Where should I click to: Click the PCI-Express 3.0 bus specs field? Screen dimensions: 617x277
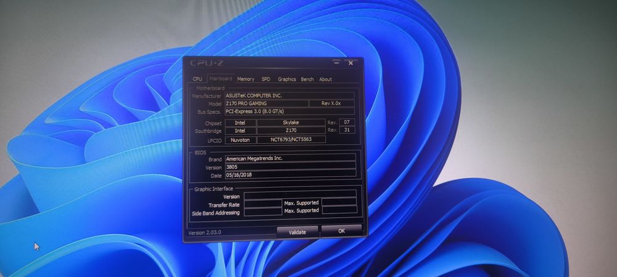click(x=289, y=111)
